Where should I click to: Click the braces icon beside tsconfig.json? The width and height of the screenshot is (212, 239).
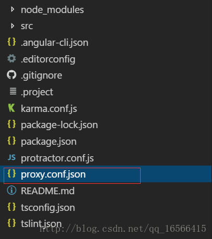11,207
